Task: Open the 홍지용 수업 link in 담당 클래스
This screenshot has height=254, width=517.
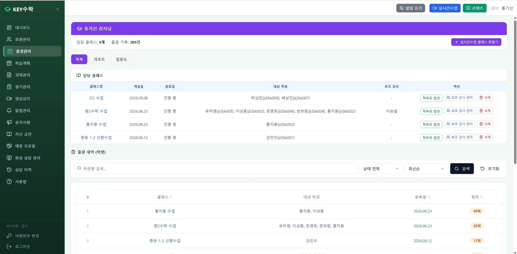Action: pyautogui.click(x=96, y=124)
